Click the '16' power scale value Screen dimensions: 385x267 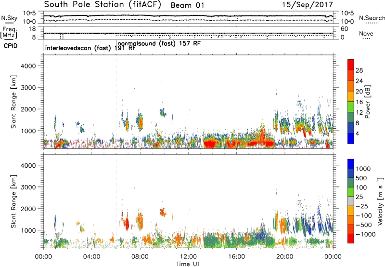pyautogui.click(x=359, y=102)
